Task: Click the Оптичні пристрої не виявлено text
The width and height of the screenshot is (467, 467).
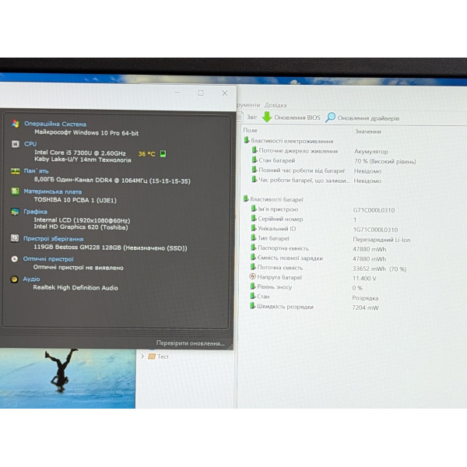Action: (x=78, y=267)
